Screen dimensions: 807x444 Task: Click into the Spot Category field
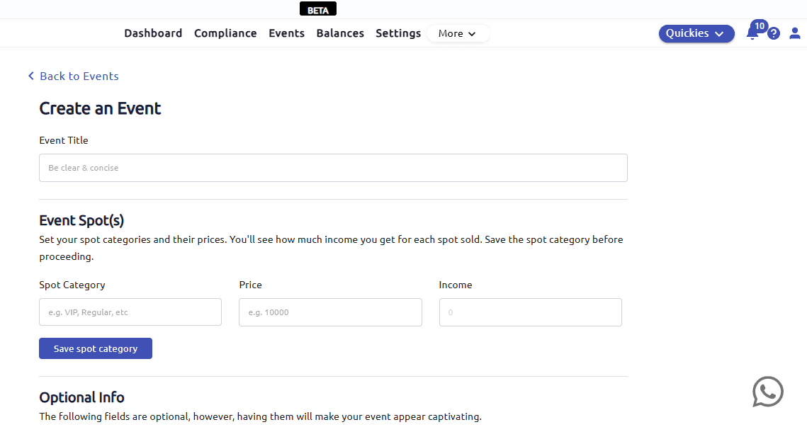[x=130, y=312]
